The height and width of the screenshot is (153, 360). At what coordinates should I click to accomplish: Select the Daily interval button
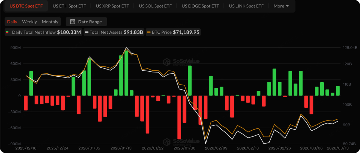coord(12,22)
